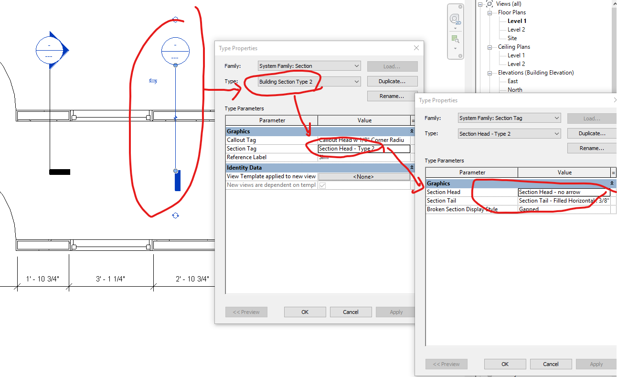
Task: Collapse the Graphics parameter group
Action: coord(412,131)
